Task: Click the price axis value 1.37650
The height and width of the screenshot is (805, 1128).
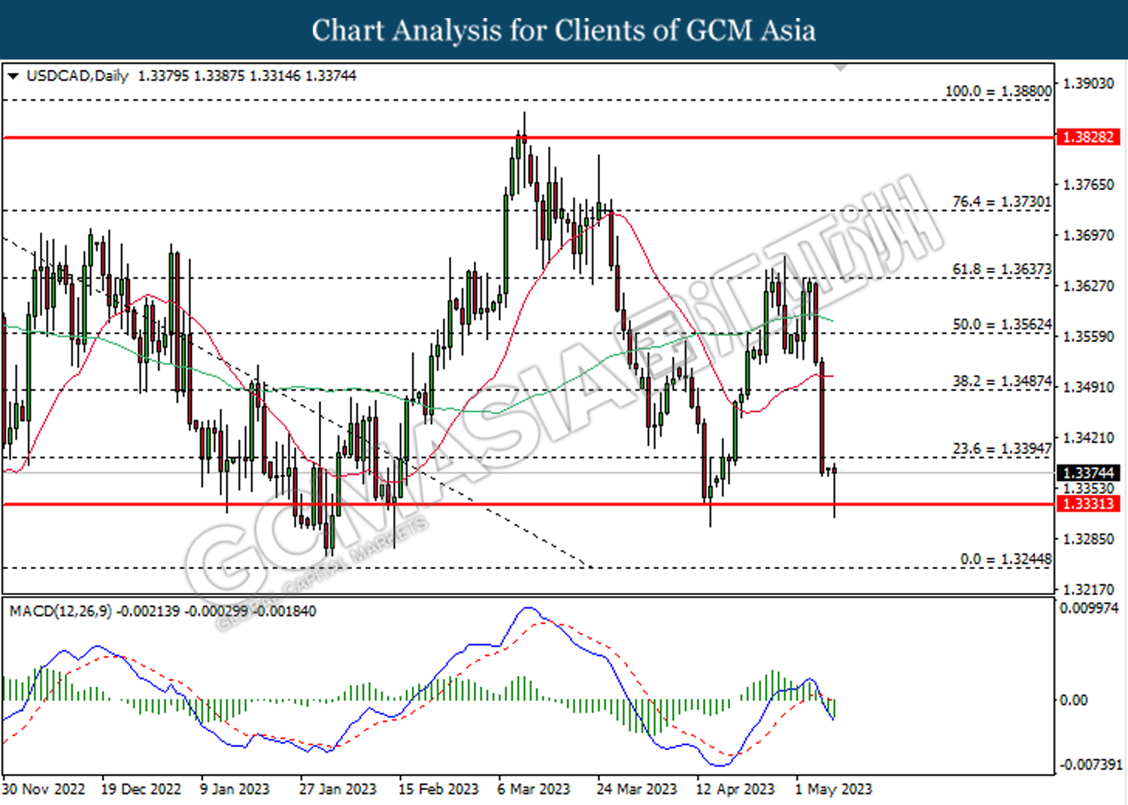Action: 1088,185
